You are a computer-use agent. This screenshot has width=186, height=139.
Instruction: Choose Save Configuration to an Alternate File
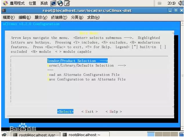[86, 79]
